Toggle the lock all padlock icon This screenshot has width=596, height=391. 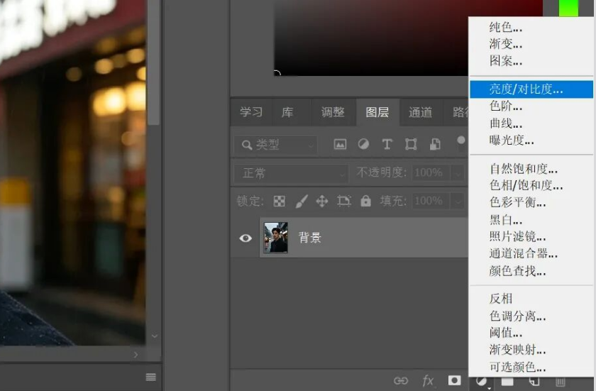coord(365,201)
